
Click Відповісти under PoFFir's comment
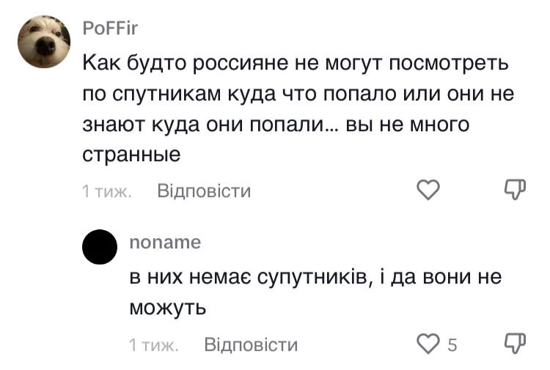click(x=204, y=192)
